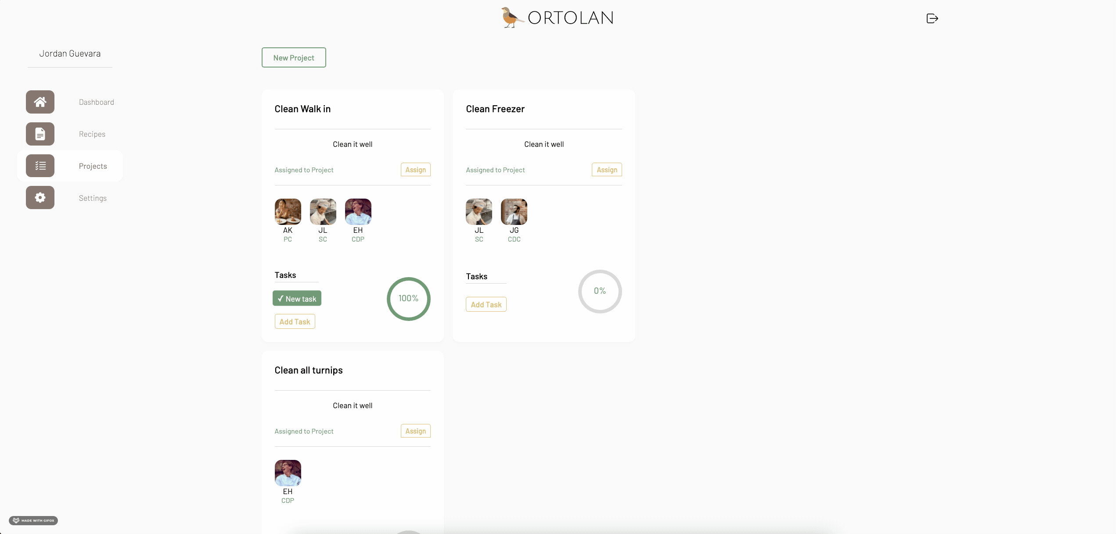Click the Dashboard home icon
The image size is (1116, 534).
click(40, 102)
